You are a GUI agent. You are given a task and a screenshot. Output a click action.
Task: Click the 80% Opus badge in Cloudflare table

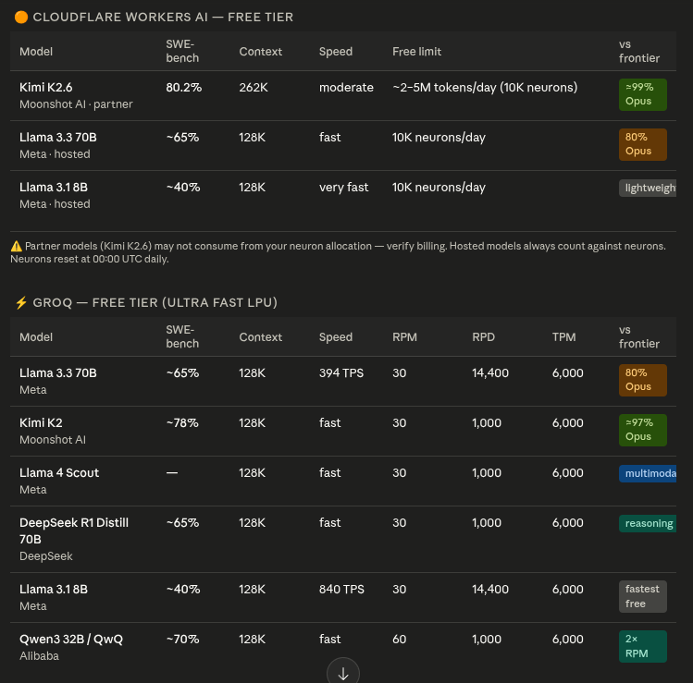(643, 144)
